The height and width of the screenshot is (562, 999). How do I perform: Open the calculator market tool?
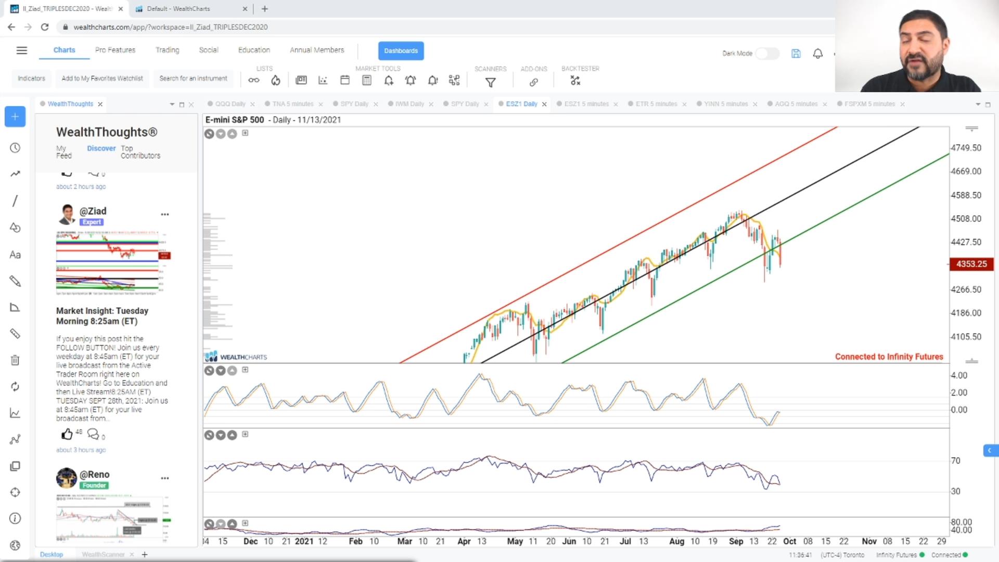click(366, 80)
